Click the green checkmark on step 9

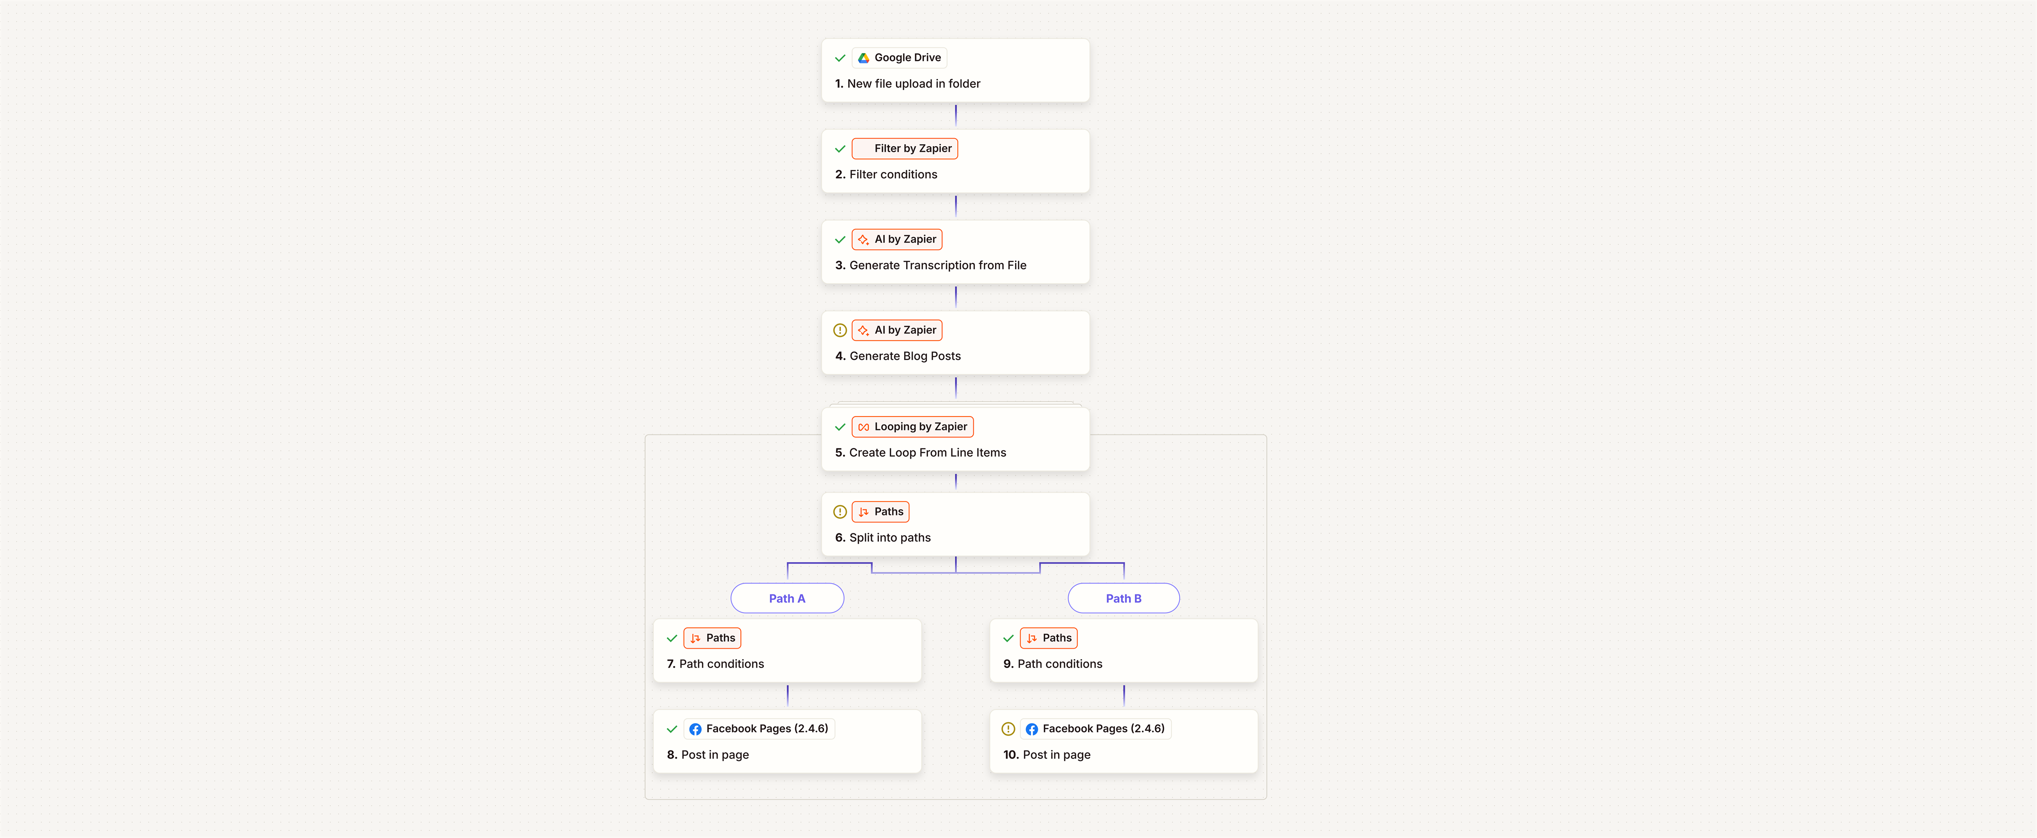(1008, 638)
